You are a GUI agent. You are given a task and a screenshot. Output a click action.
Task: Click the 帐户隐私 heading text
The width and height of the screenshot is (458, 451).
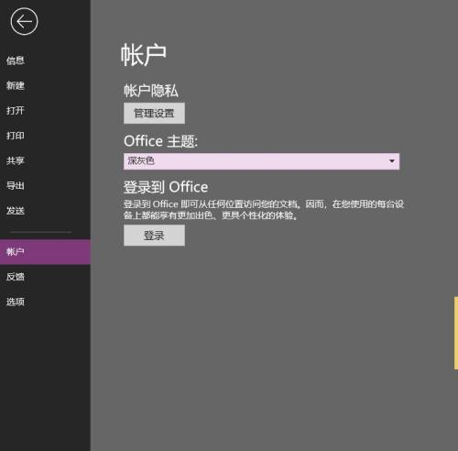pos(151,91)
